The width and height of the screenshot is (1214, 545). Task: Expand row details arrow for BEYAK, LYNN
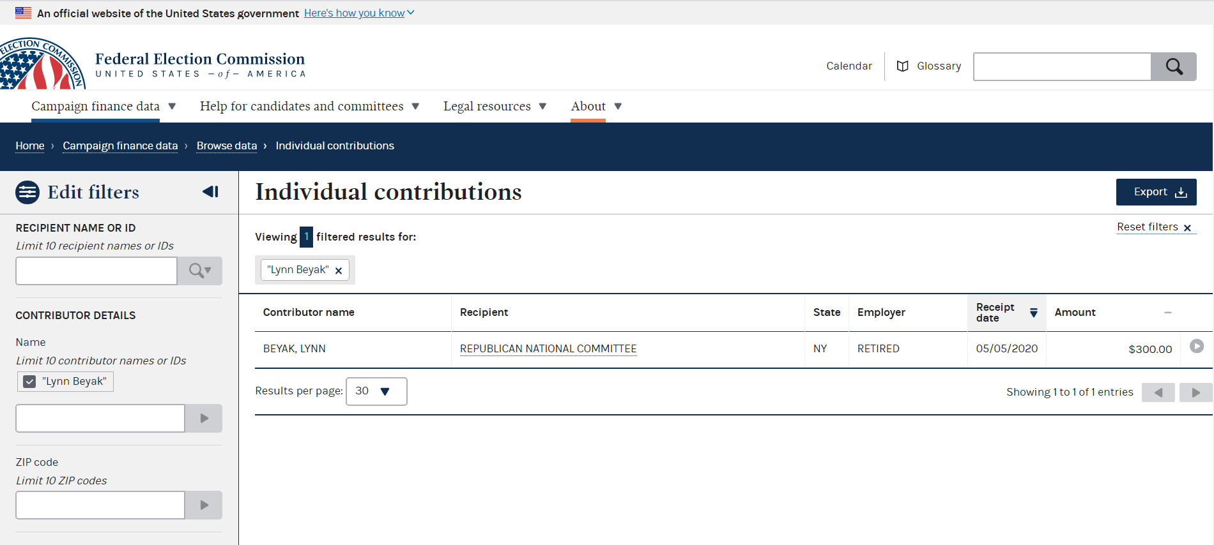coord(1197,346)
